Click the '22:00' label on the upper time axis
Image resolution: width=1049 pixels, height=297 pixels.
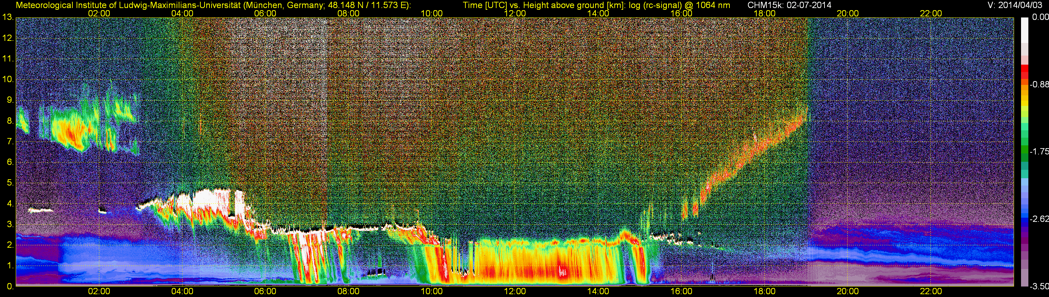931,13
